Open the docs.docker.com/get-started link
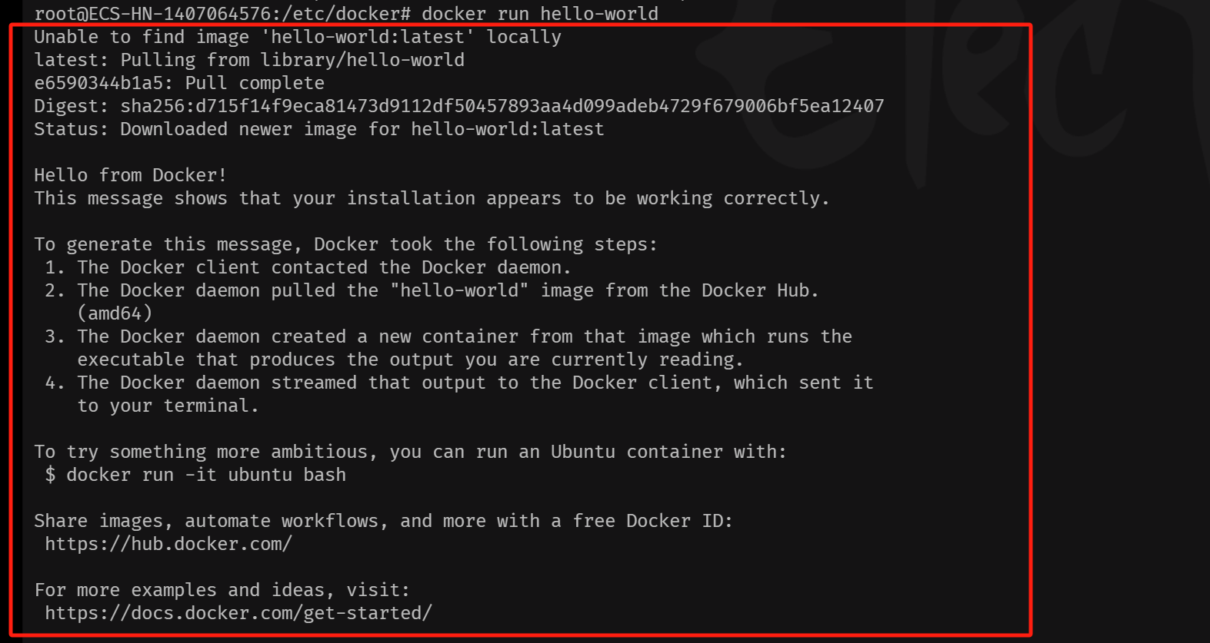 238,613
